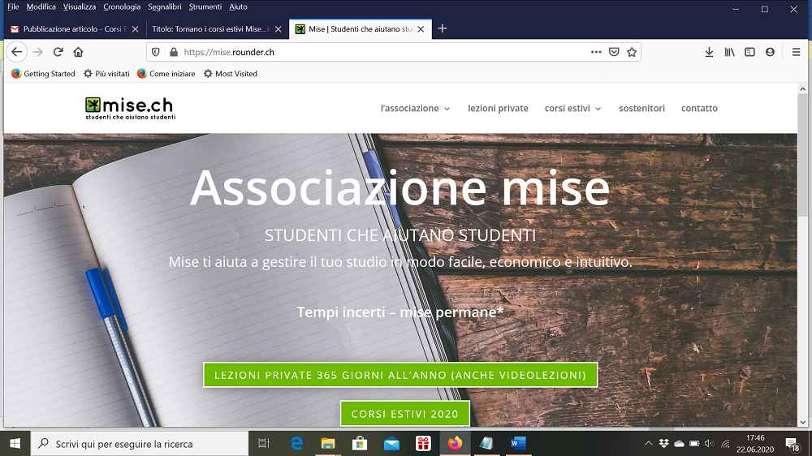This screenshot has height=456, width=812.
Task: Go to sostenitori page
Action: [641, 108]
